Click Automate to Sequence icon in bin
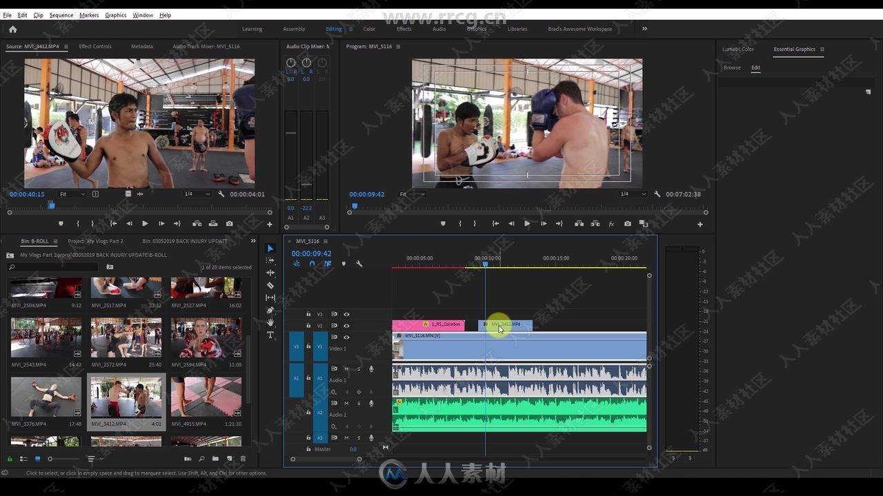 188,459
